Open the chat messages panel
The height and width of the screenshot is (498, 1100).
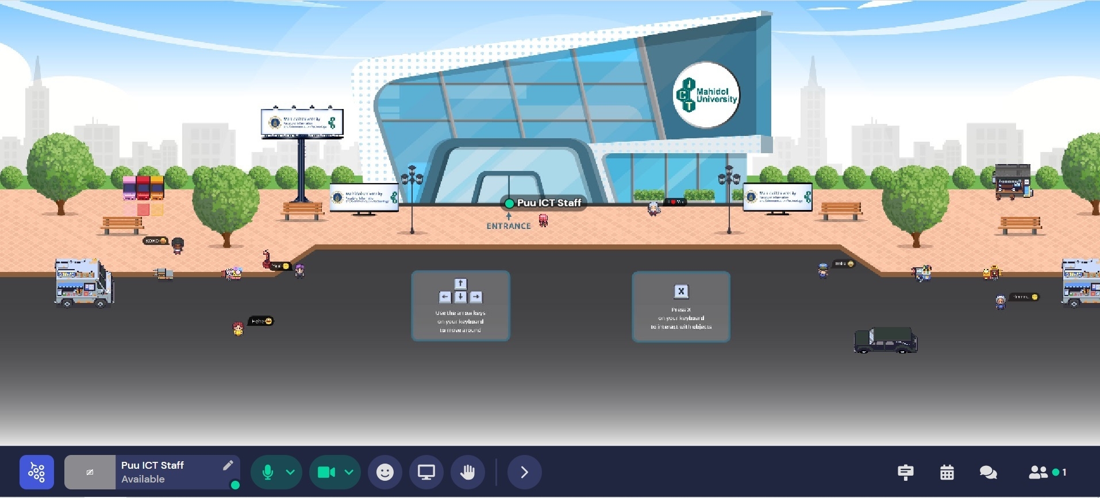(x=988, y=472)
